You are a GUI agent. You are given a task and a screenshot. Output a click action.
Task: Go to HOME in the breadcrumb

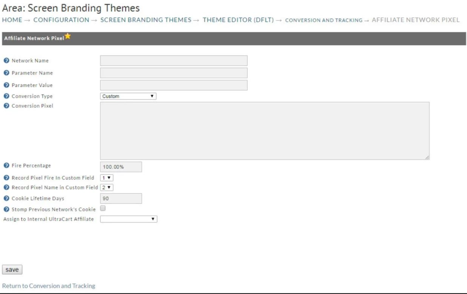coord(12,20)
